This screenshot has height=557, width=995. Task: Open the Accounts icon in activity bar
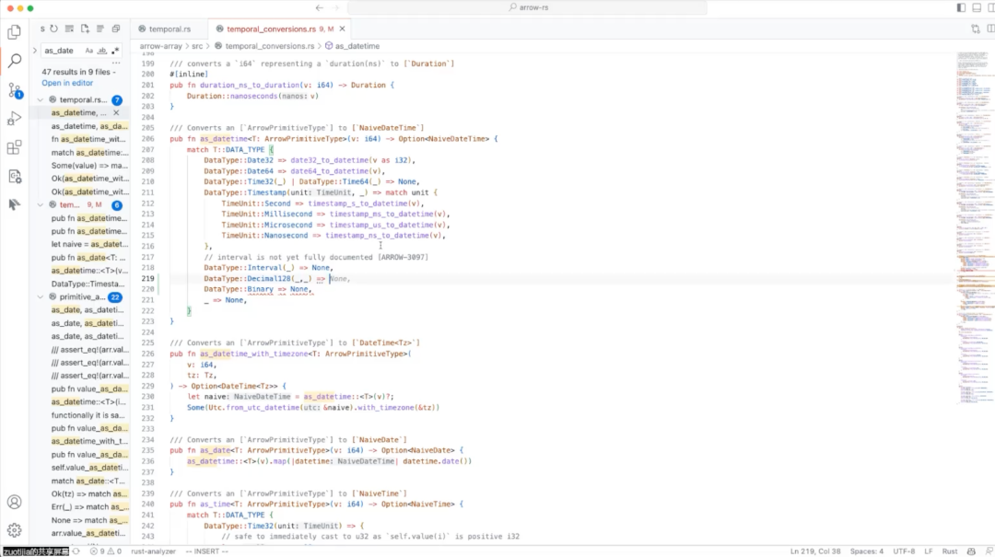pyautogui.click(x=14, y=502)
